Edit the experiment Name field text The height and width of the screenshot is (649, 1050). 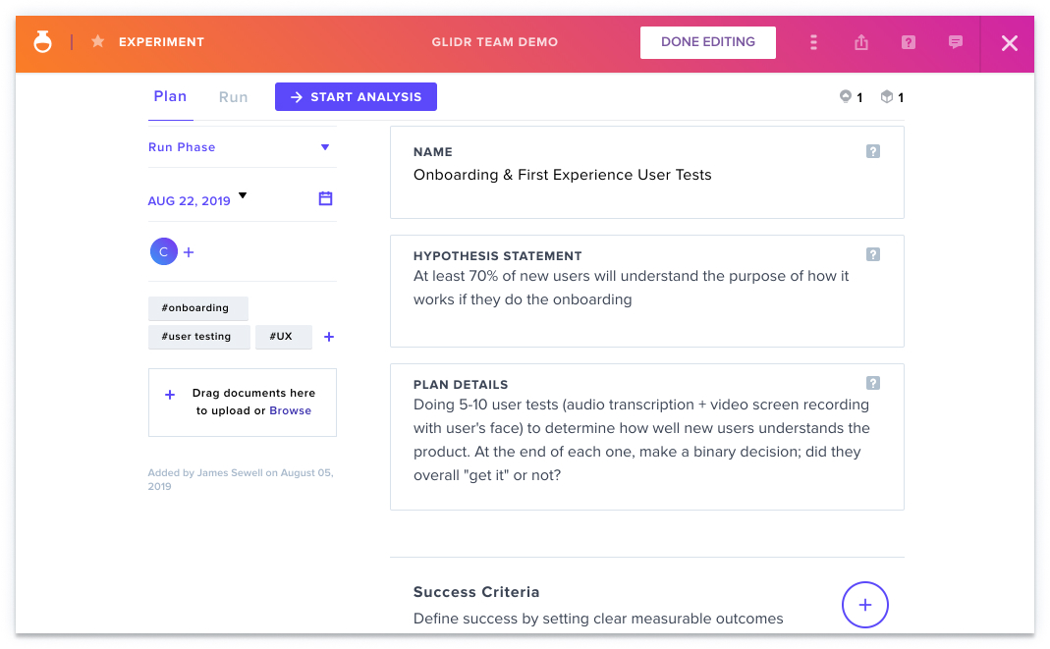563,175
